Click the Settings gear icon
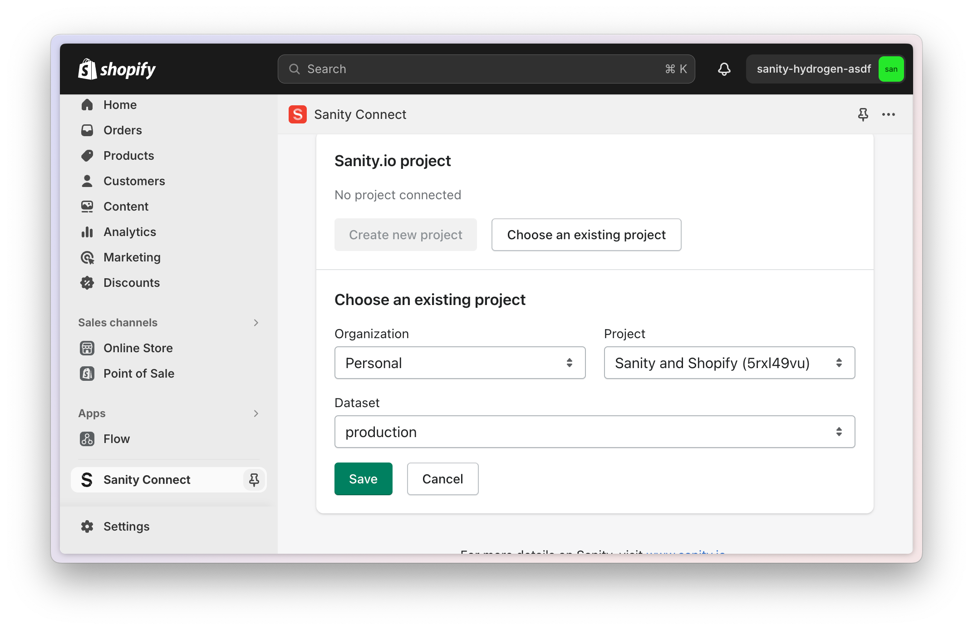973x630 pixels. point(87,527)
